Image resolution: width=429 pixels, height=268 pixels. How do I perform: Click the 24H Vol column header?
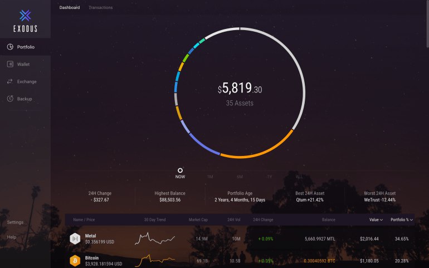(x=233, y=220)
